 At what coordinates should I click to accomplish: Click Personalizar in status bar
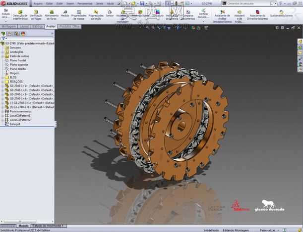pos(267,230)
